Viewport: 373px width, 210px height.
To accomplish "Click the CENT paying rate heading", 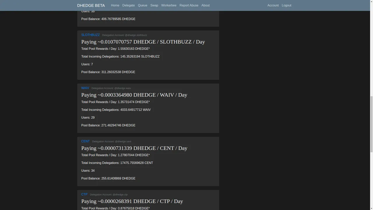I will click(134, 148).
